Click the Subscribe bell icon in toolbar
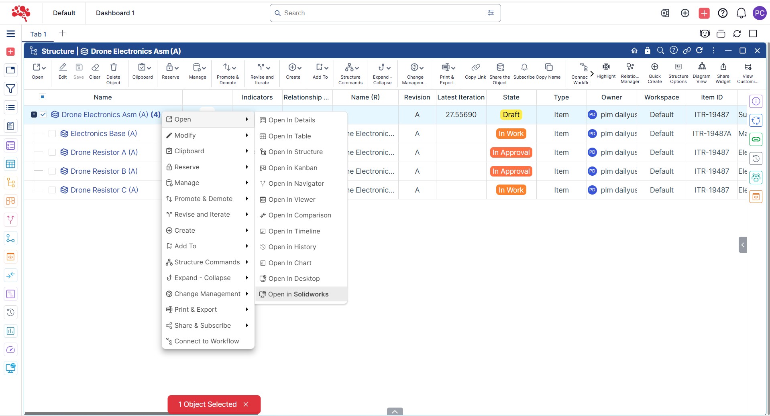770x416 pixels. pos(524,67)
